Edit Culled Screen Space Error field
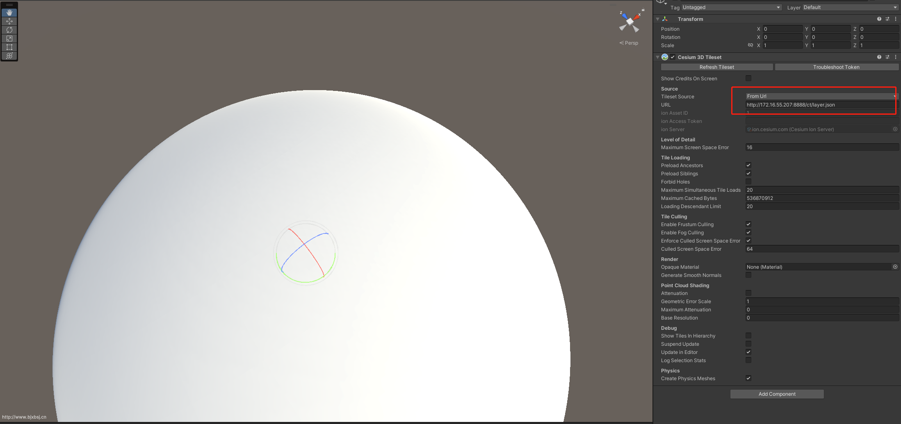This screenshot has height=424, width=901. coord(822,249)
